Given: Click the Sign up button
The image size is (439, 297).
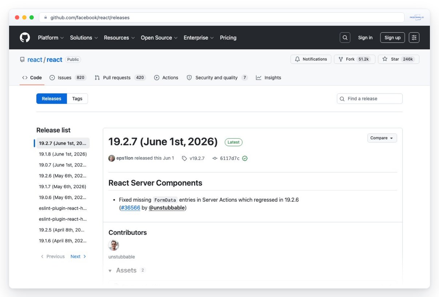Looking at the screenshot, I should pos(392,38).
